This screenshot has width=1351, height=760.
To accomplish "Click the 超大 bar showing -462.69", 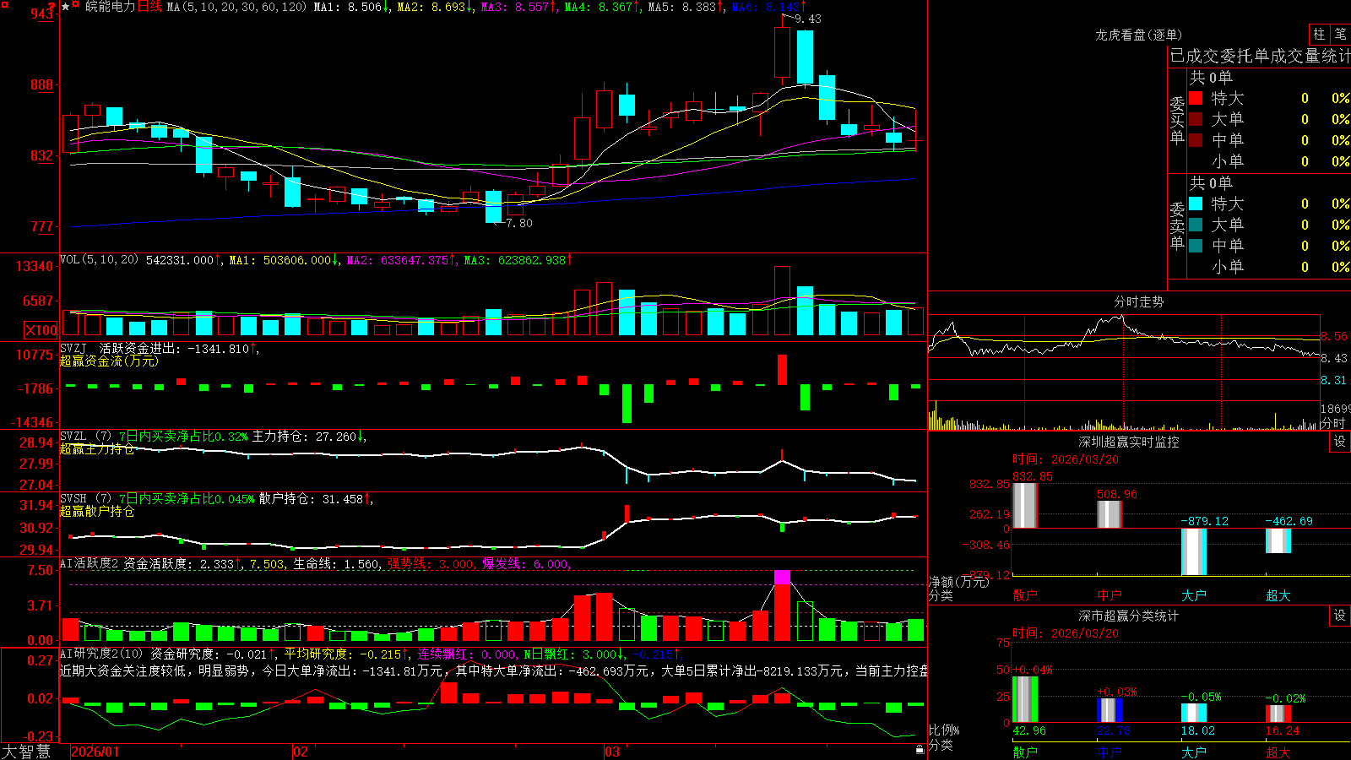I will (1278, 541).
